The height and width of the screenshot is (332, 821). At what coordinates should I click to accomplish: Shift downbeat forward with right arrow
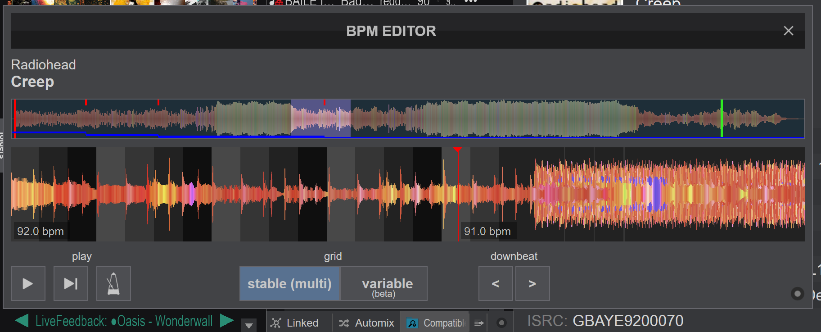[532, 283]
